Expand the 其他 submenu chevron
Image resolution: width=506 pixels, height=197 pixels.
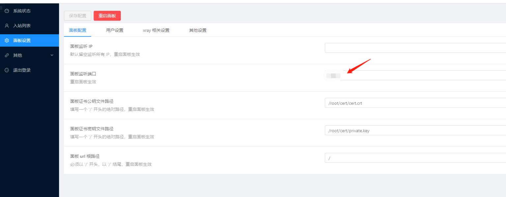point(52,55)
